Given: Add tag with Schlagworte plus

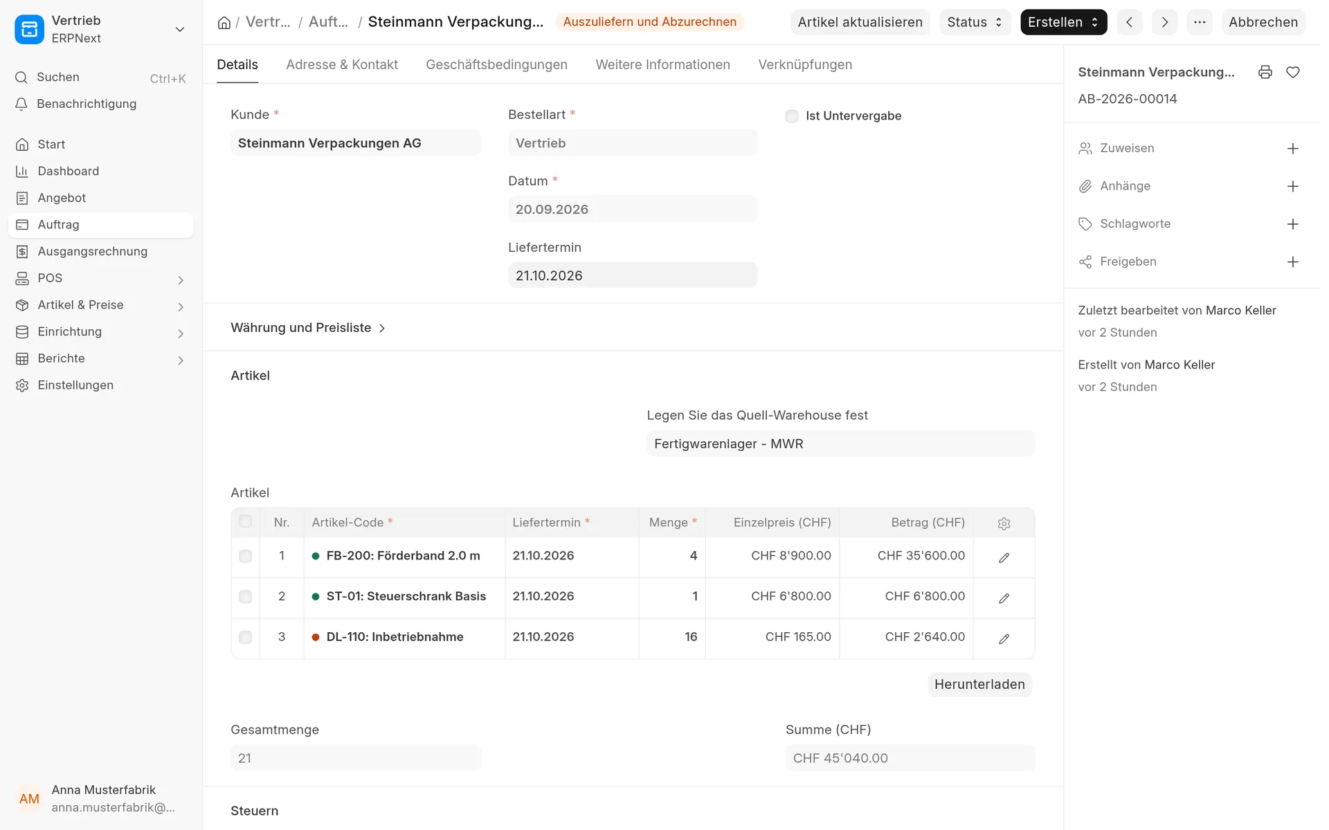Looking at the screenshot, I should pyautogui.click(x=1293, y=224).
